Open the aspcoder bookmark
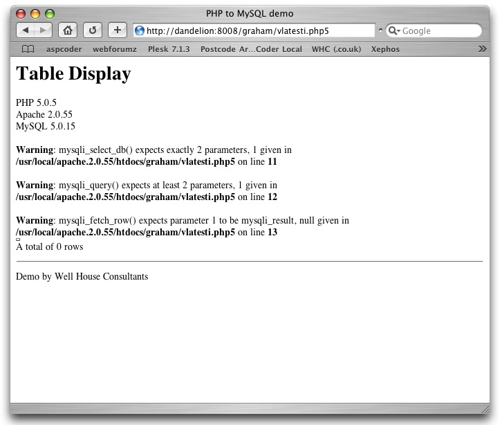Screen dimensions: 502x425 pyautogui.click(x=64, y=49)
